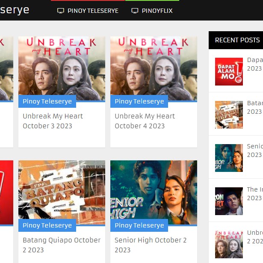
Task: Open Senior High thumbnail in Recent Posts
Action: (x=229, y=158)
